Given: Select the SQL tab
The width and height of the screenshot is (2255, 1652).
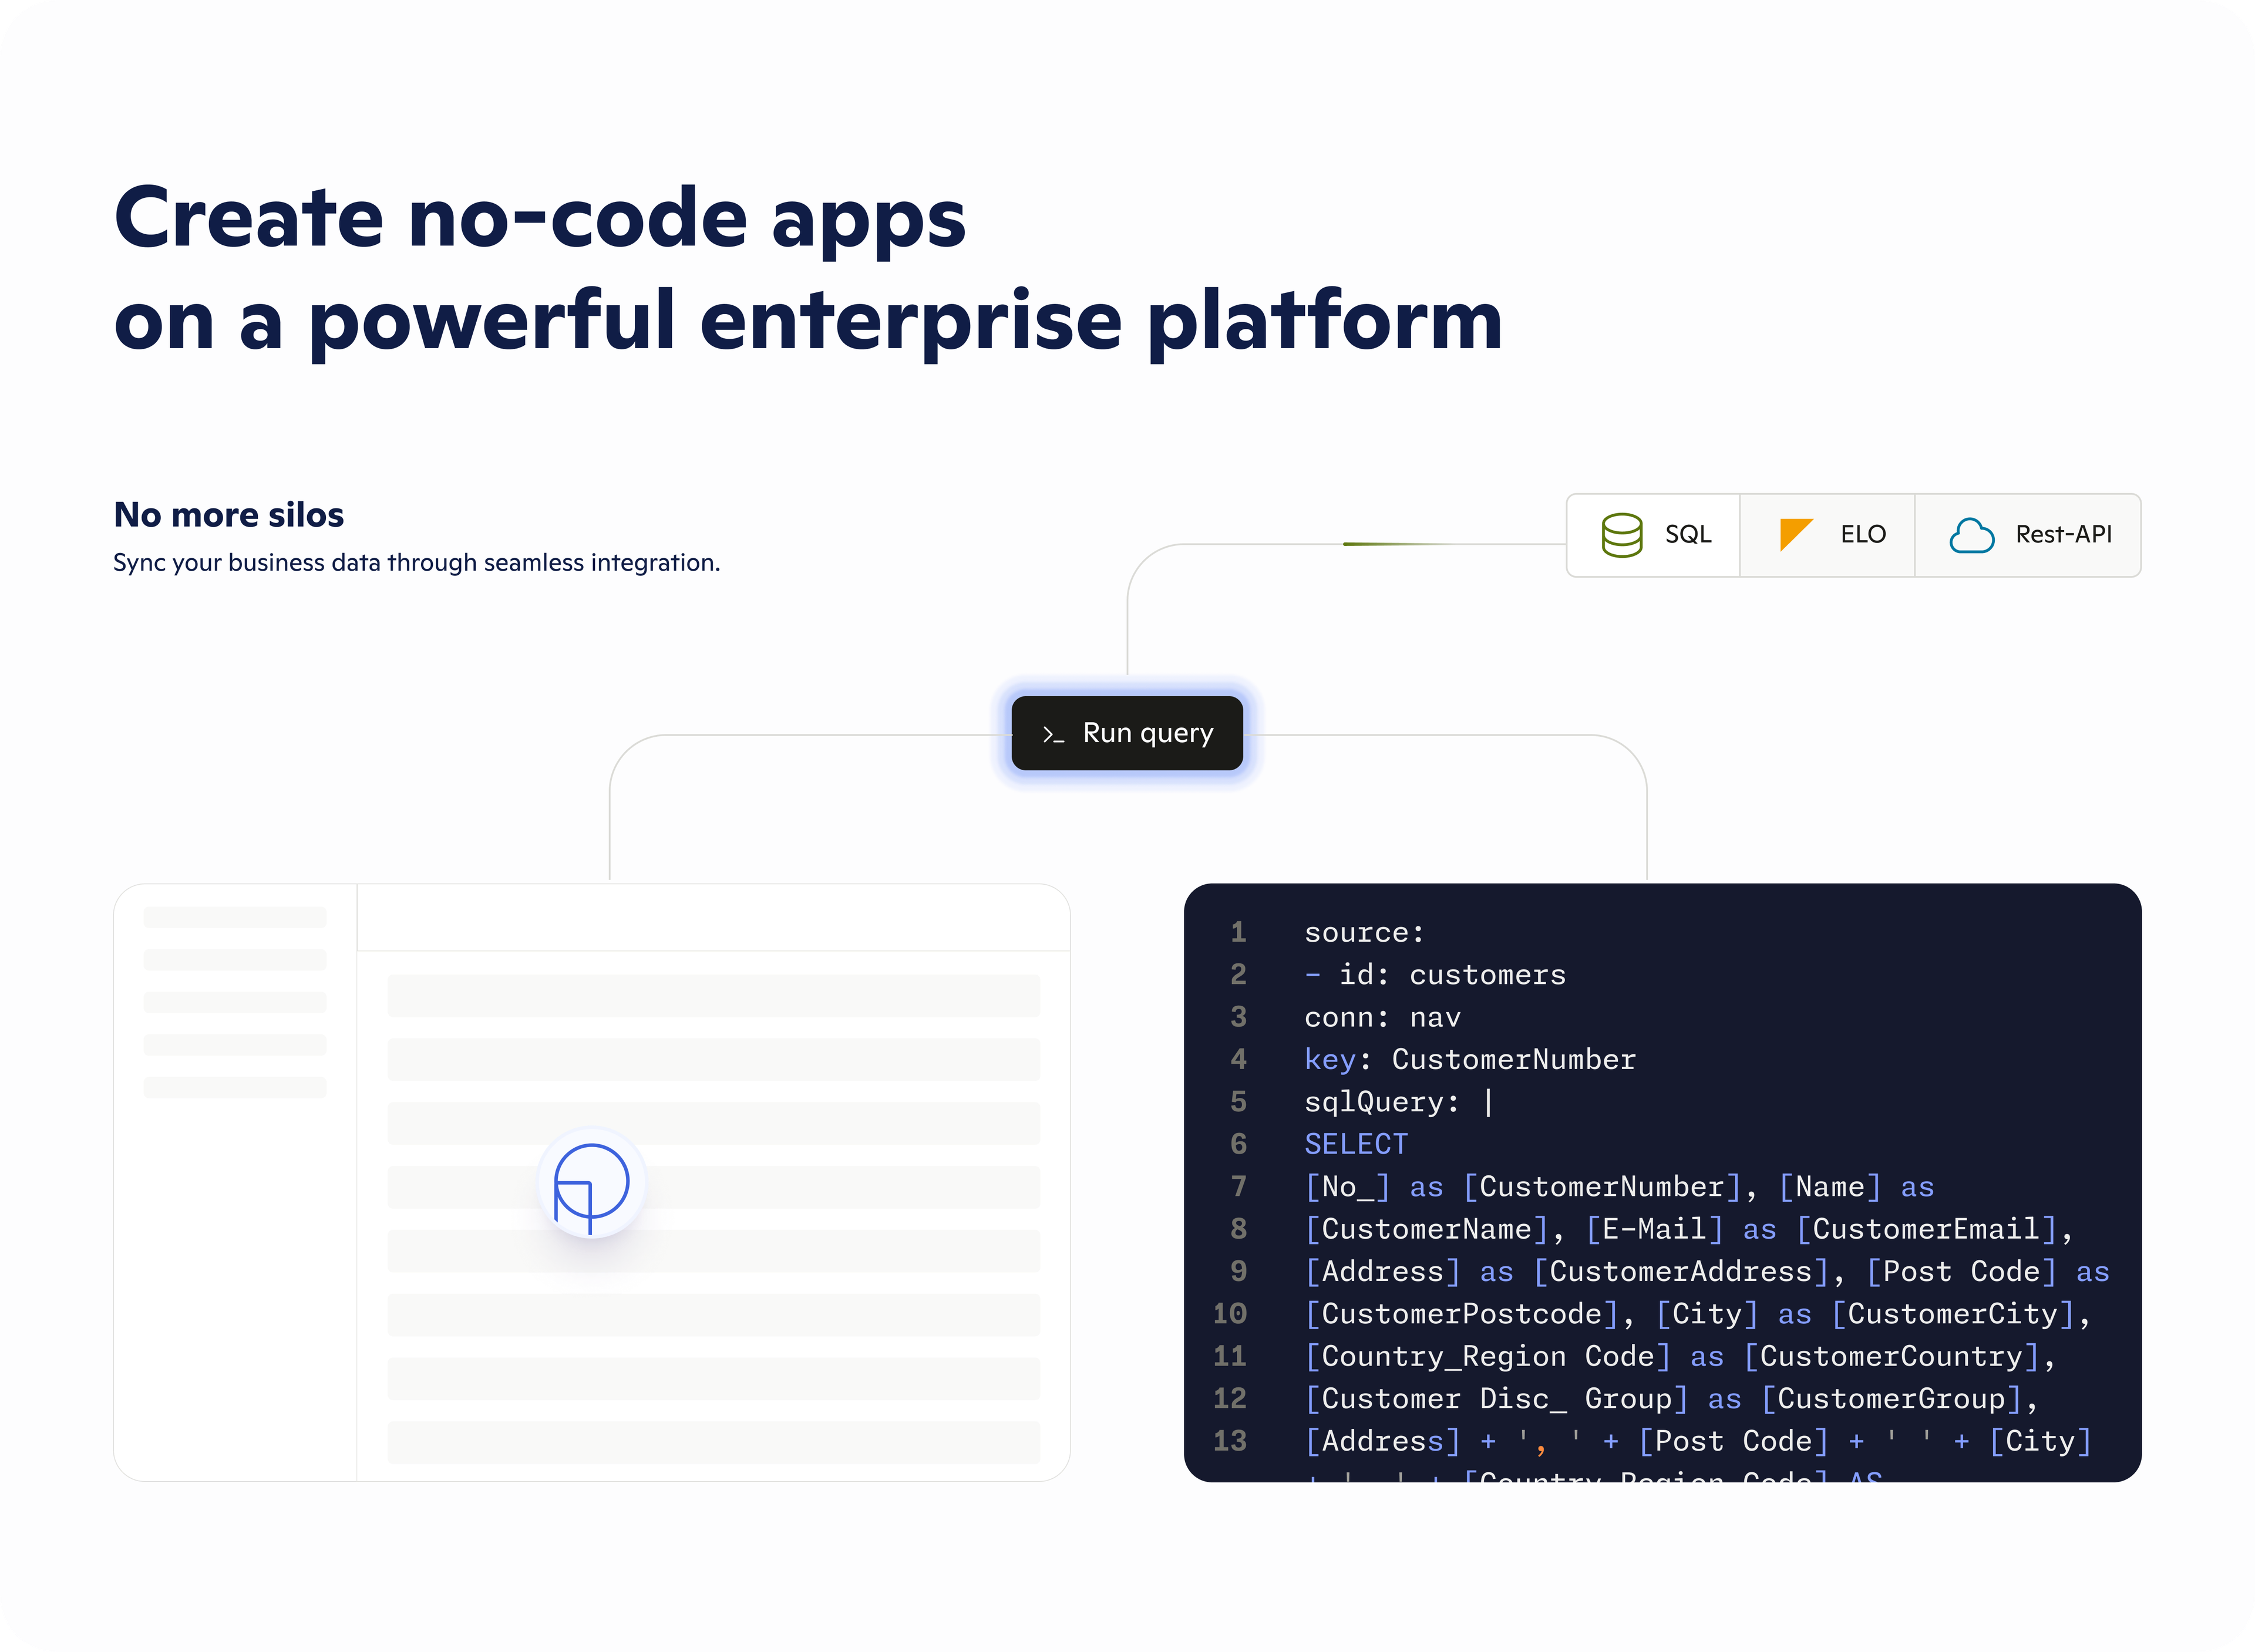Looking at the screenshot, I should point(1654,535).
